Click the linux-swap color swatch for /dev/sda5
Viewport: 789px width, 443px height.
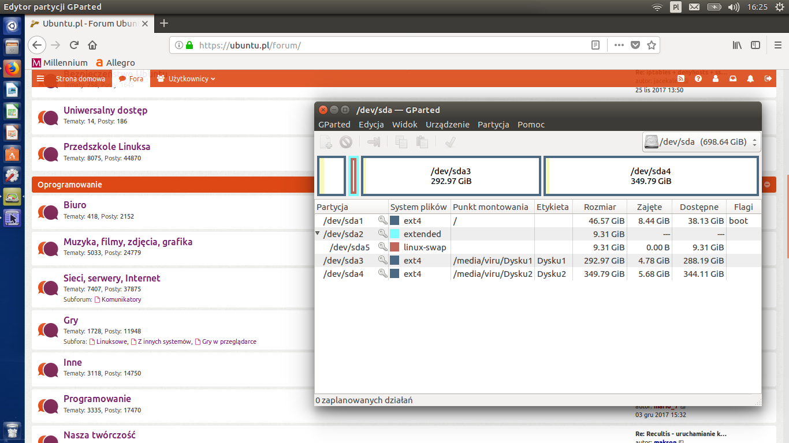tap(395, 247)
